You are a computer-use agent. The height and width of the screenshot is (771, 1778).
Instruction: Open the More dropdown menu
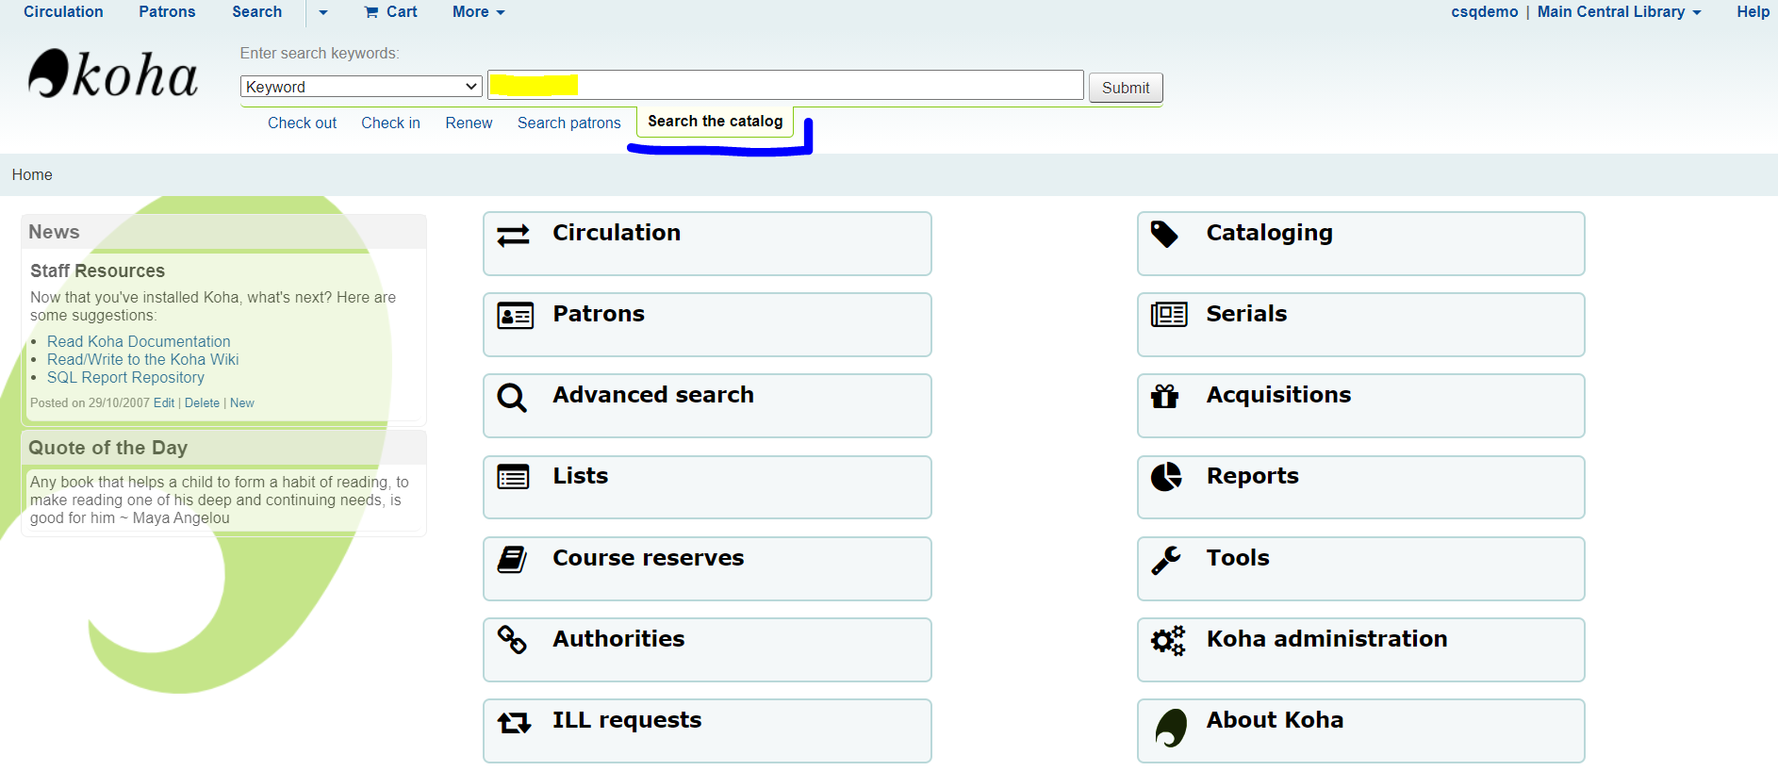[x=479, y=11]
